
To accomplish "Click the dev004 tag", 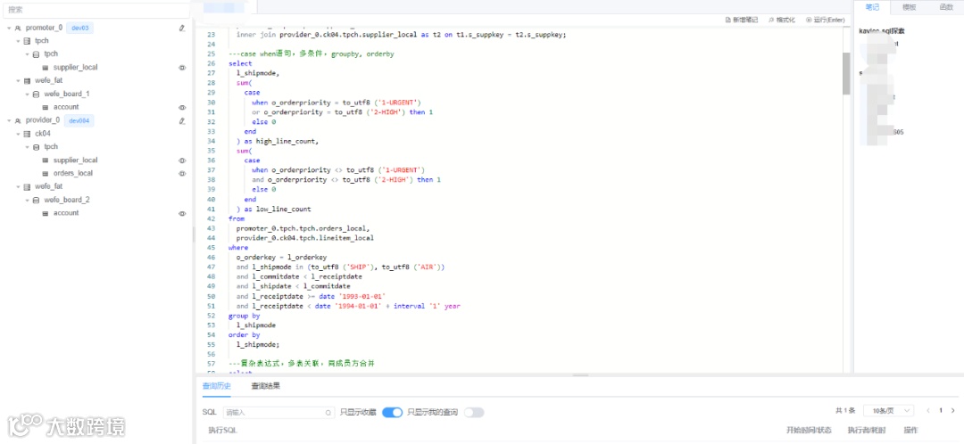I will 79,120.
